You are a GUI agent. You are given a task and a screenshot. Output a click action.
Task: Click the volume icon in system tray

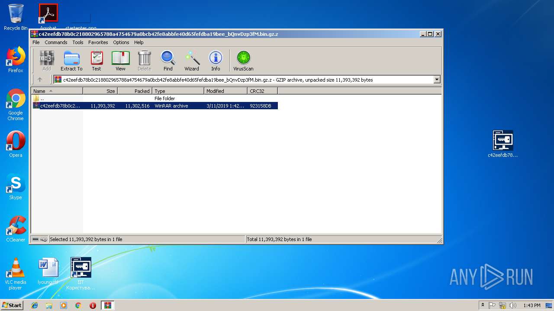click(513, 305)
